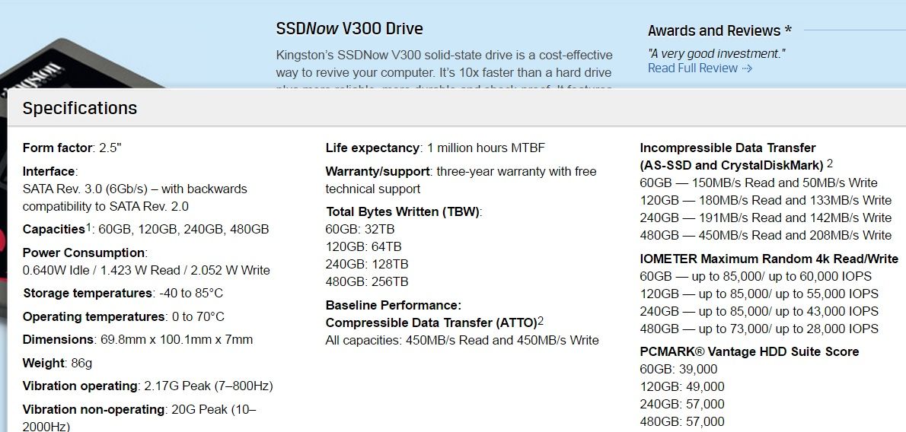Click PCMARK Vantage HDD Suite Score heading
The height and width of the screenshot is (432, 906).
(749, 351)
